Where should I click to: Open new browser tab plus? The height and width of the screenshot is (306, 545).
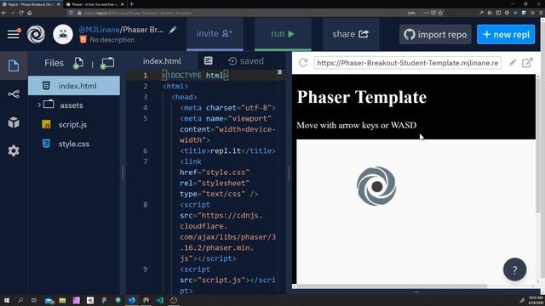click(x=131, y=4)
